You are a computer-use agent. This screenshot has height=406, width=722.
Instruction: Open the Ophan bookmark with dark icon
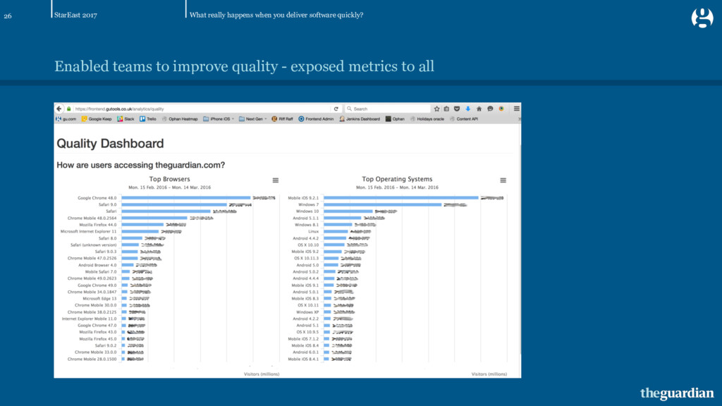coord(395,118)
